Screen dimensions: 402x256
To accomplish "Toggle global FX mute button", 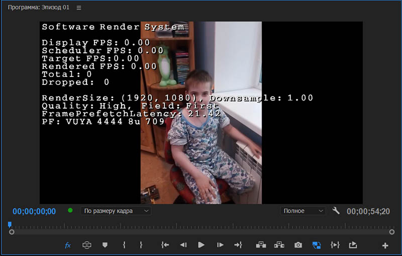I will (68, 245).
